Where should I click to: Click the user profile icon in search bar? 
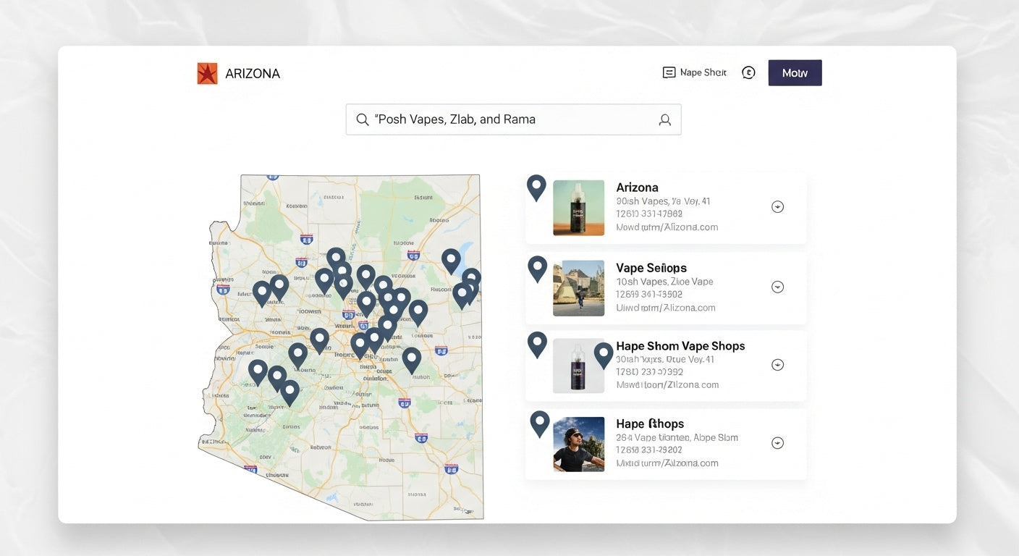664,120
